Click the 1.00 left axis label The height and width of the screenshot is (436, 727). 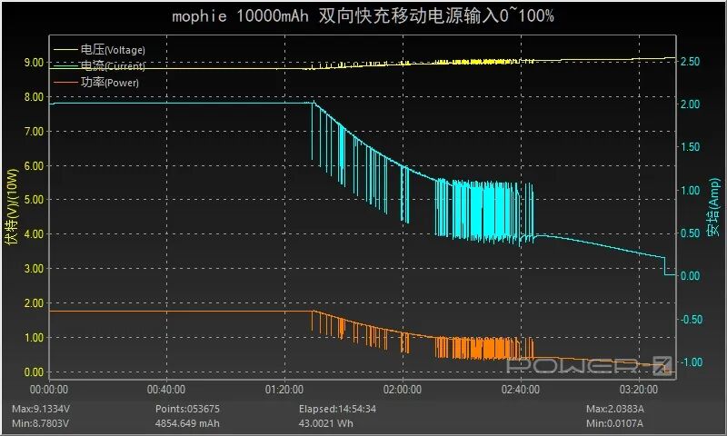[x=34, y=337]
